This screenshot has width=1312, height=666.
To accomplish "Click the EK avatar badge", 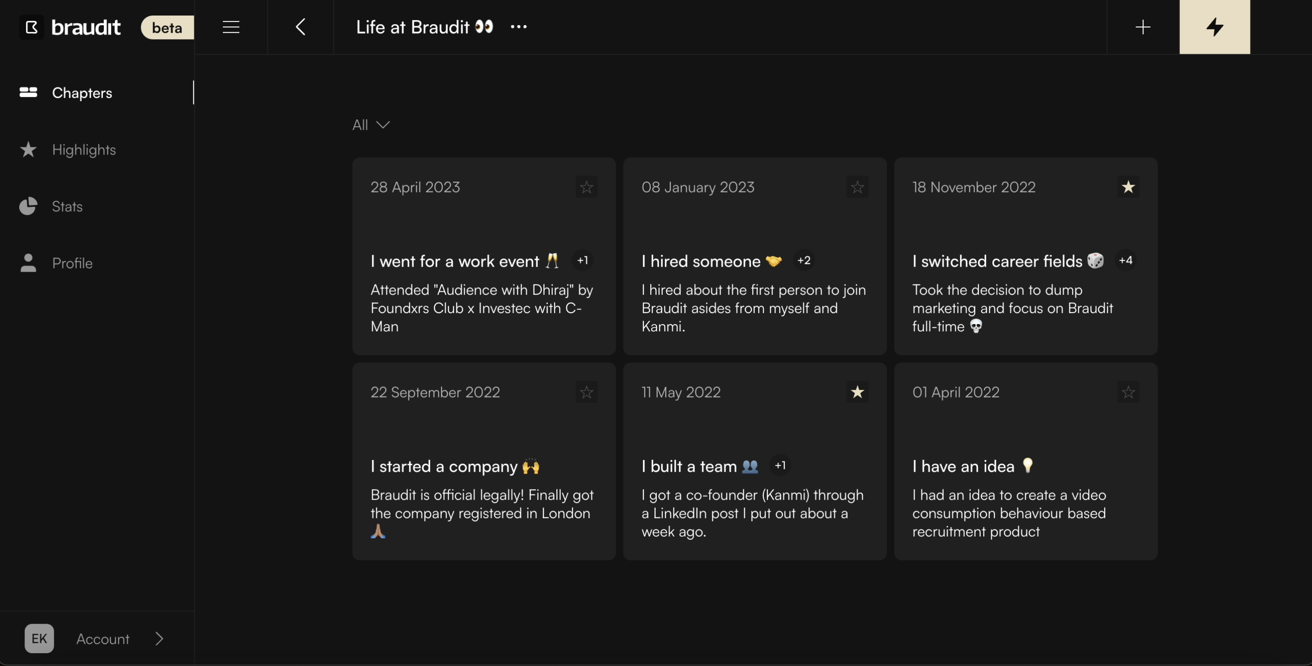I will point(39,639).
